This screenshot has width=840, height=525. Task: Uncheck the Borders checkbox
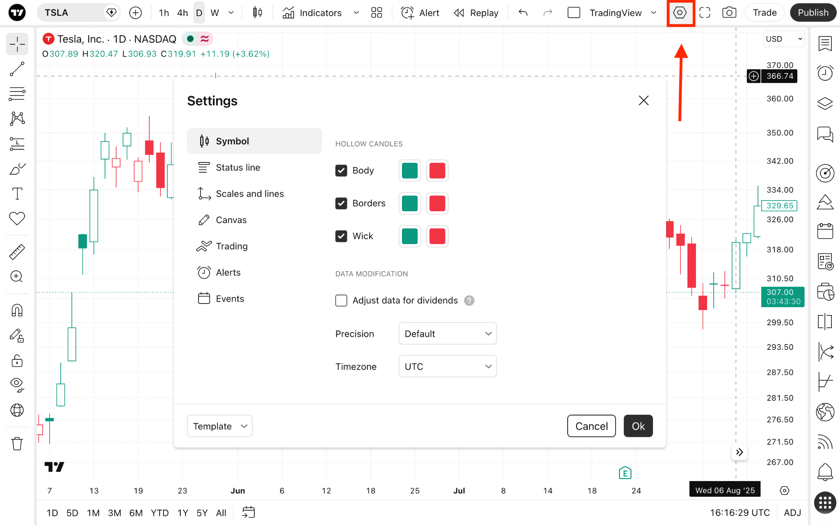point(341,203)
